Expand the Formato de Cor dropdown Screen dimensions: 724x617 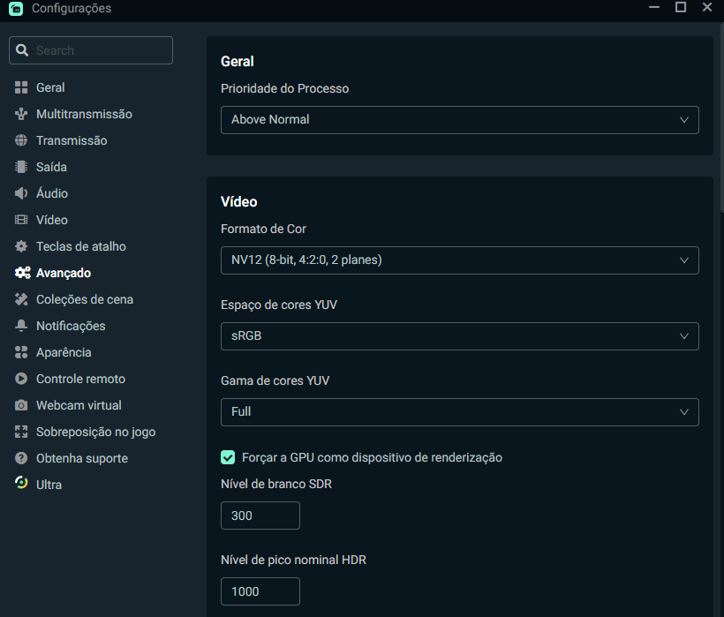459,260
